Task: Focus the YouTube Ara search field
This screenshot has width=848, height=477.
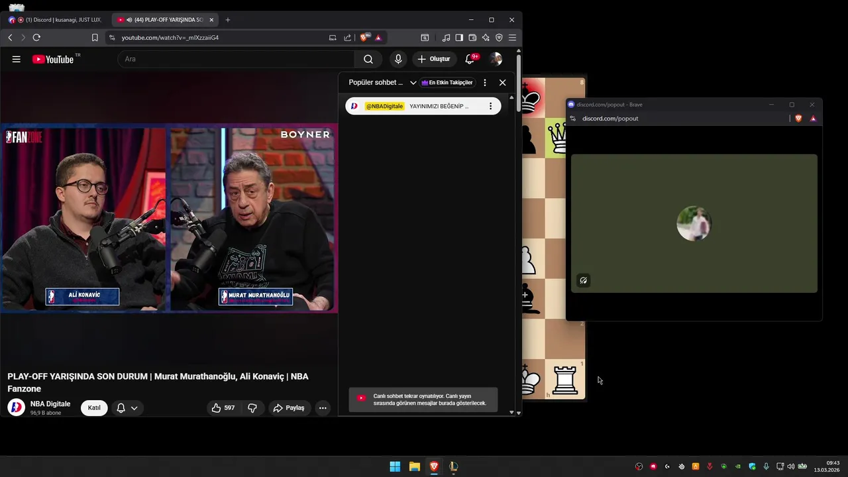Action: (236, 59)
